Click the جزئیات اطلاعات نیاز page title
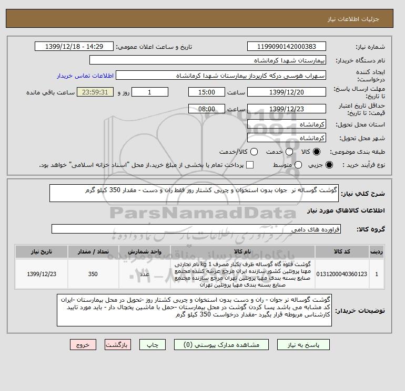405x391 pixels. [x=353, y=19]
